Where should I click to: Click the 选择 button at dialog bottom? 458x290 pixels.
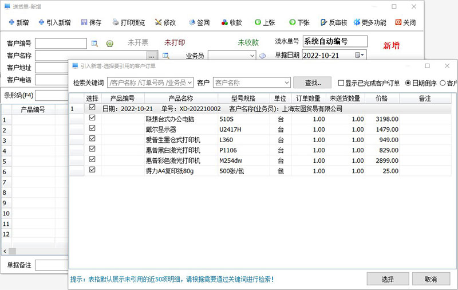(388, 279)
